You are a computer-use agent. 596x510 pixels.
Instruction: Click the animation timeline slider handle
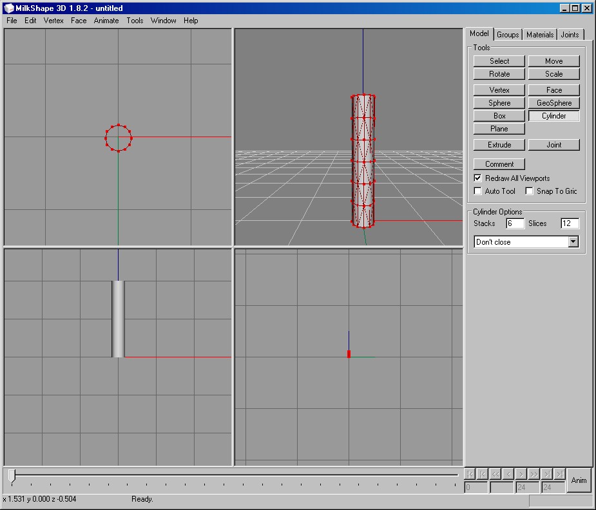click(x=12, y=475)
